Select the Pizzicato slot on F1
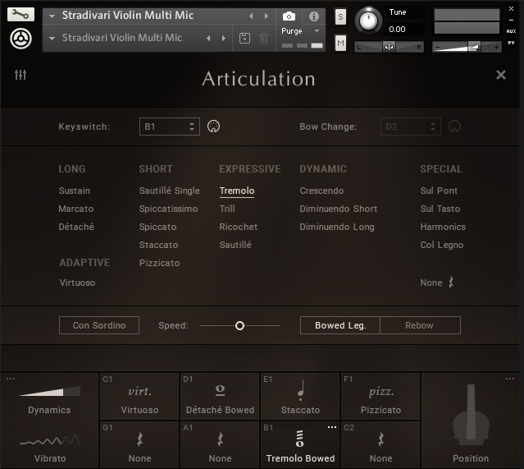This screenshot has height=469, width=524. pos(380,397)
